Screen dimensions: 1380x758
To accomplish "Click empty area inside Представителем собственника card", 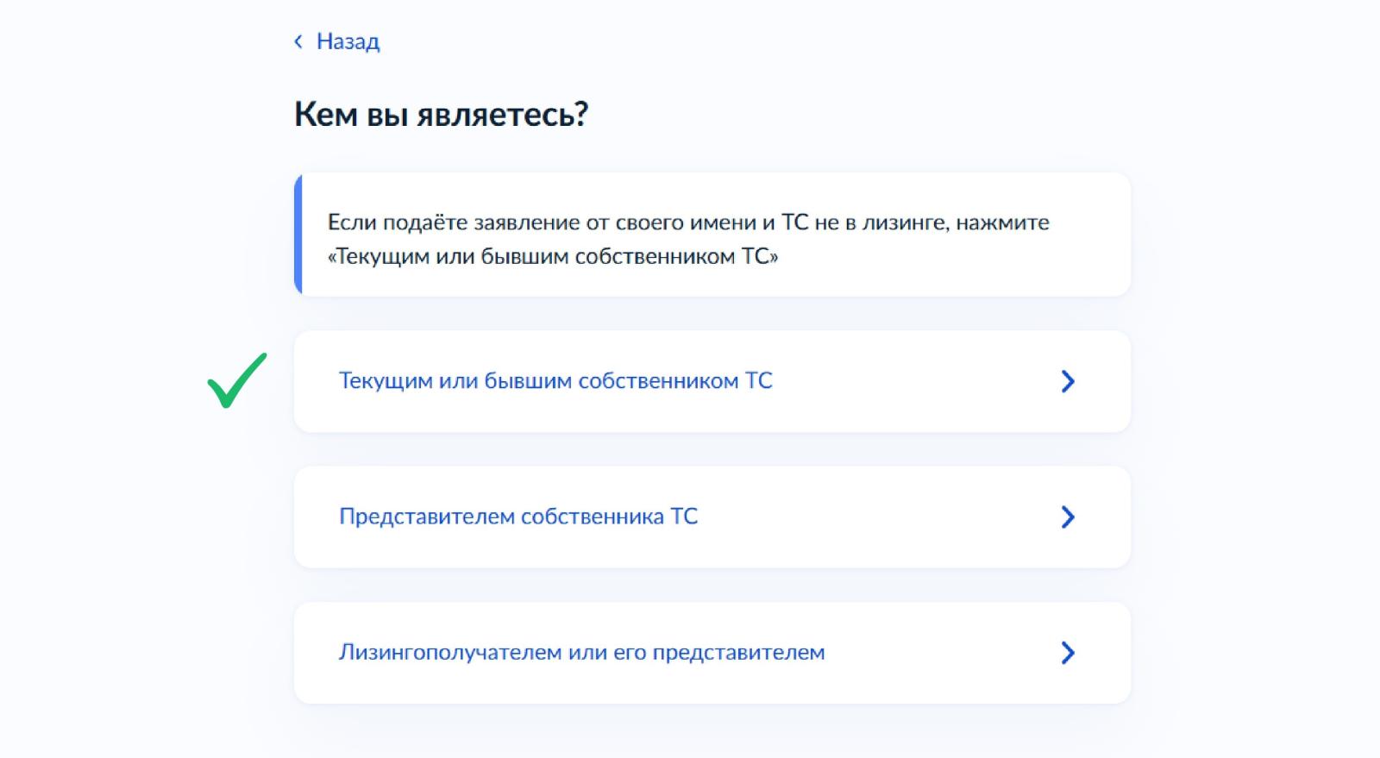I will tap(871, 517).
